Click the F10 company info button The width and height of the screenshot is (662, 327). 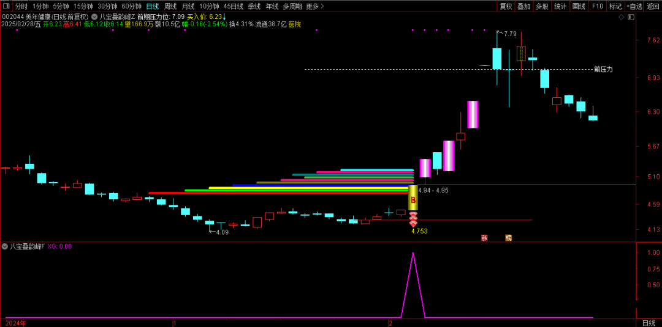click(x=597, y=6)
